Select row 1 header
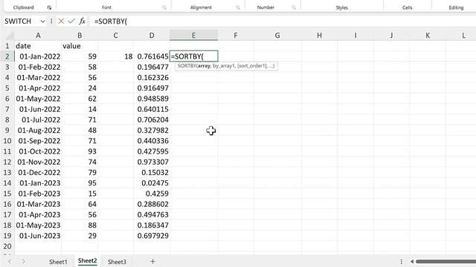 tap(7, 46)
